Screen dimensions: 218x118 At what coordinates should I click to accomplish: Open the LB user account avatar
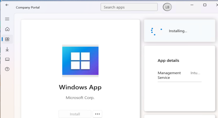point(167,7)
